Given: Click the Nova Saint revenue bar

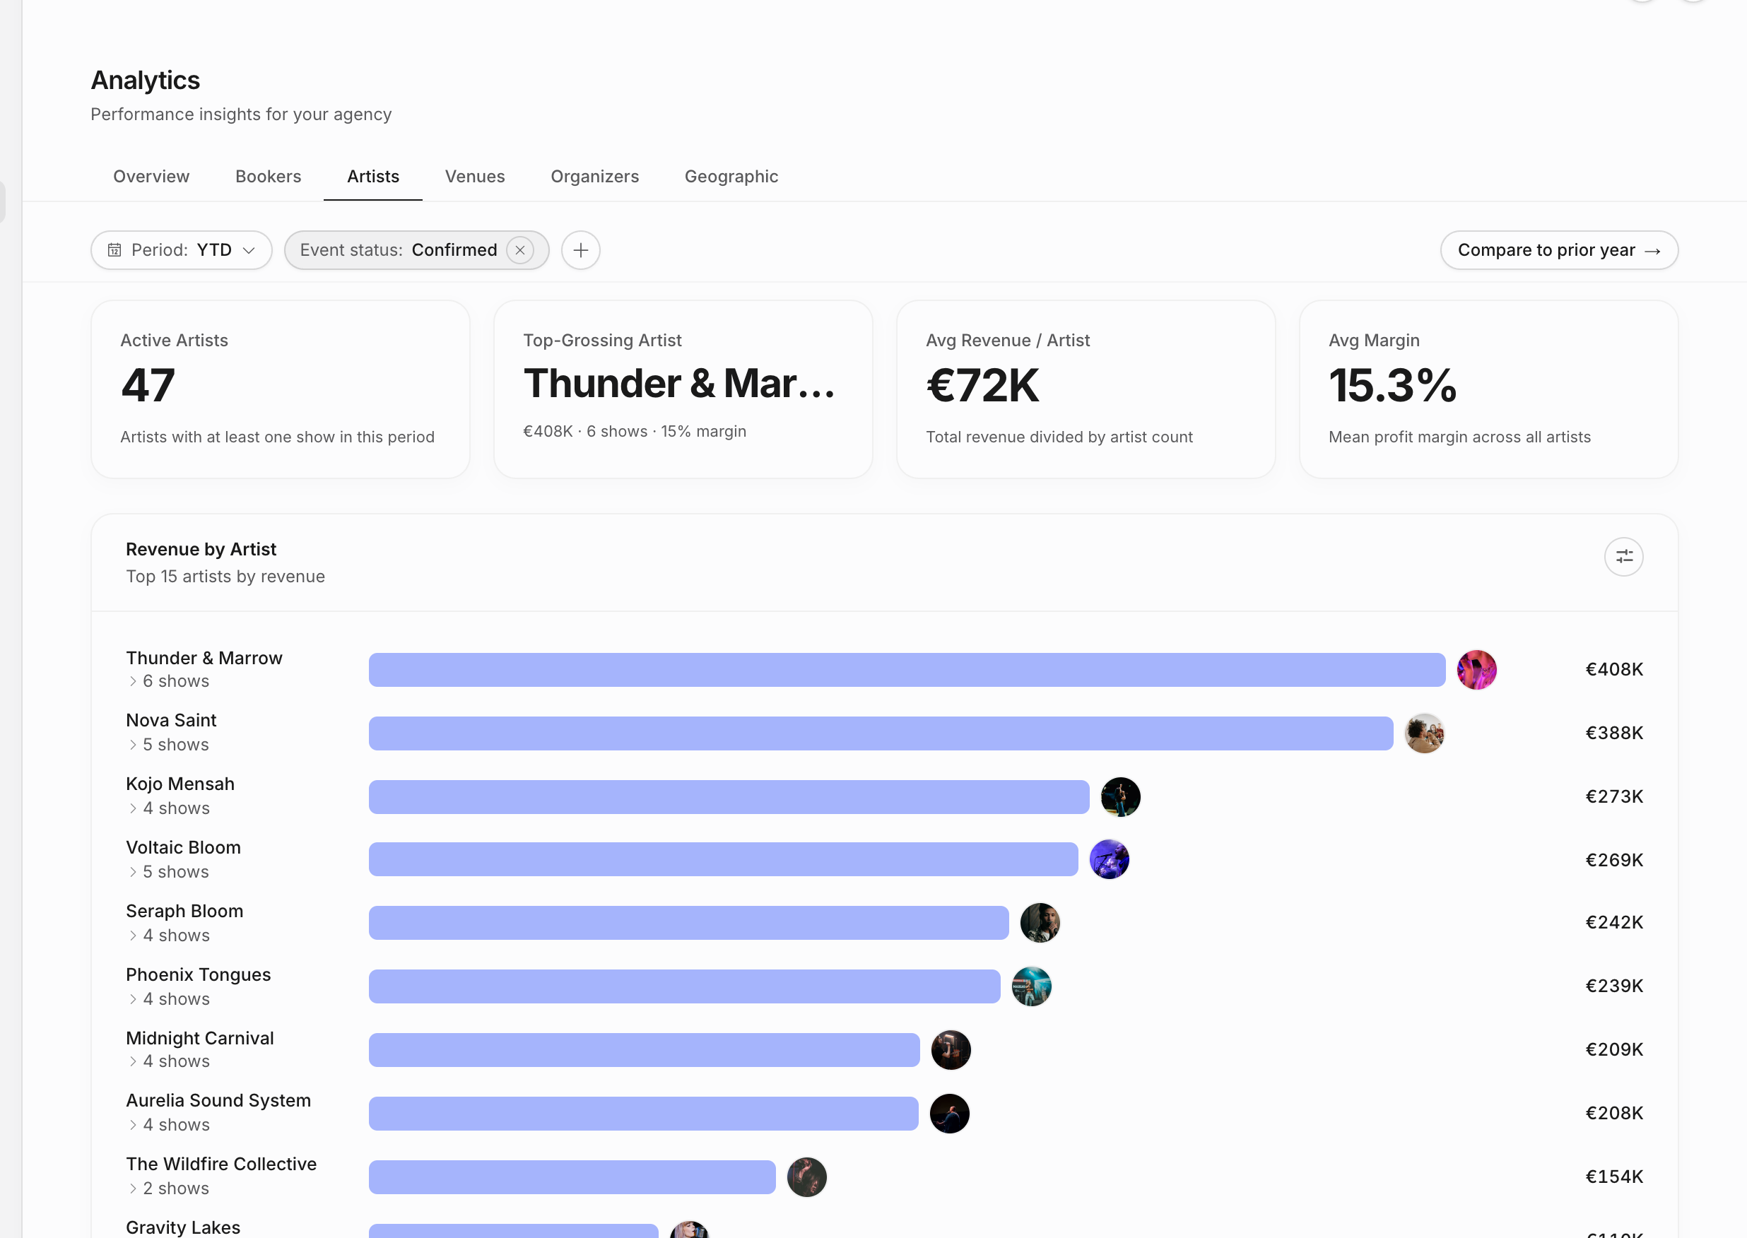Looking at the screenshot, I should click(881, 733).
